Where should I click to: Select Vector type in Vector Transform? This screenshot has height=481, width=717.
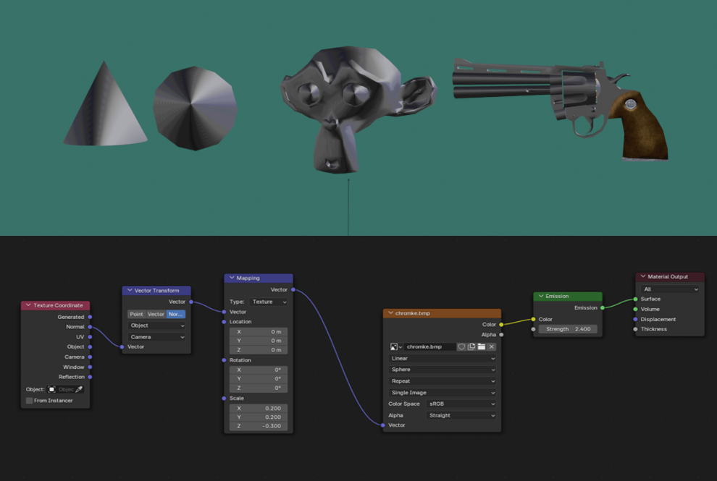coord(156,314)
